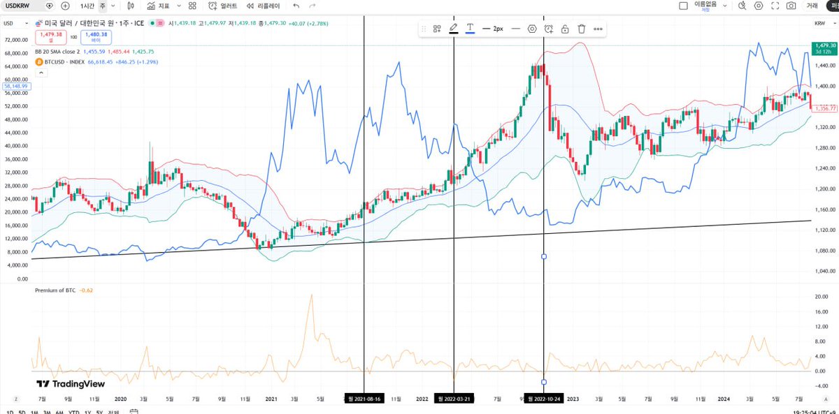Image resolution: width=839 pixels, height=414 pixels.
Task: Change the text color with the T swatch
Action: (471, 29)
